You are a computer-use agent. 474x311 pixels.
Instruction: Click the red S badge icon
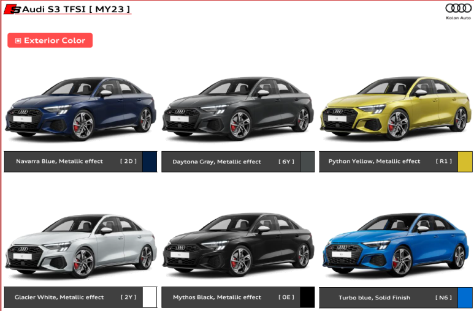[12, 9]
